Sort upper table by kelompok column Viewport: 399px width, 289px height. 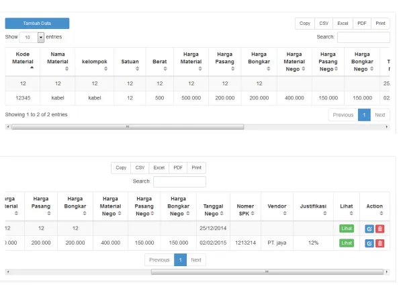point(95,61)
